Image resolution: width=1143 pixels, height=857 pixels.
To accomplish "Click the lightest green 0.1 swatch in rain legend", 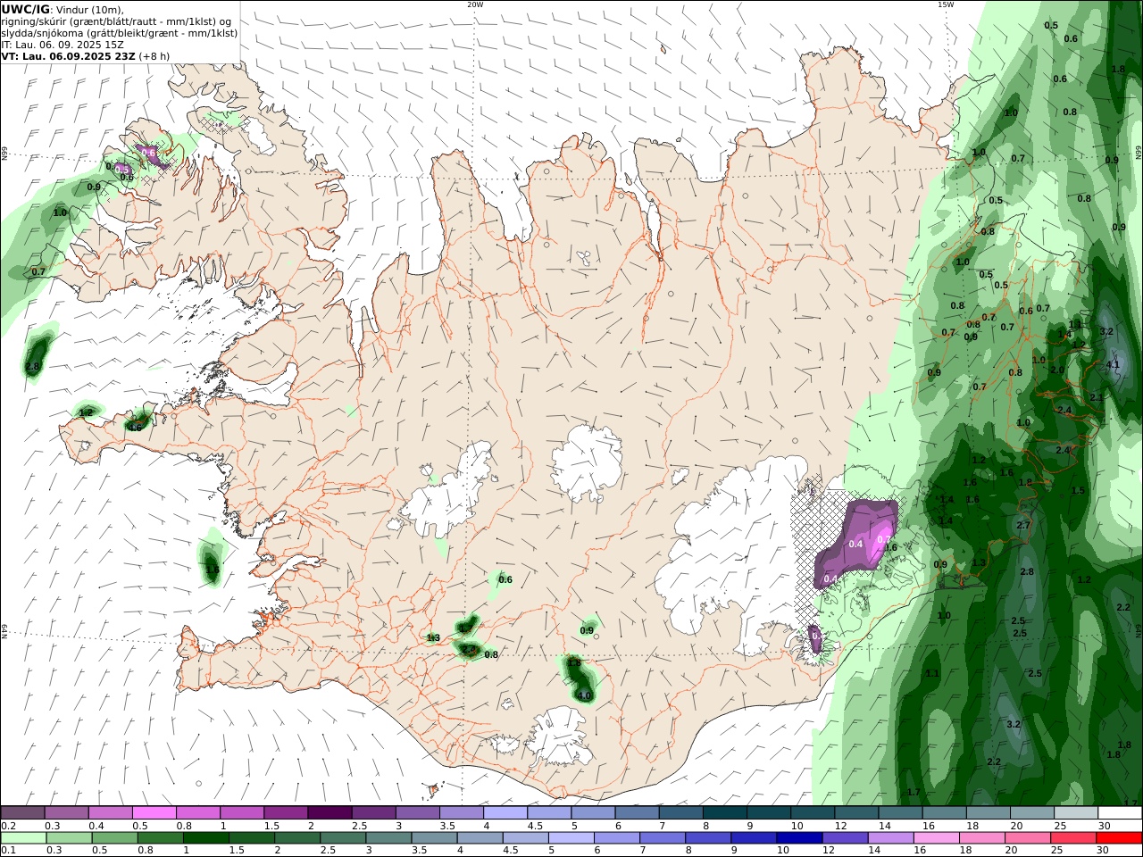I will click(23, 838).
